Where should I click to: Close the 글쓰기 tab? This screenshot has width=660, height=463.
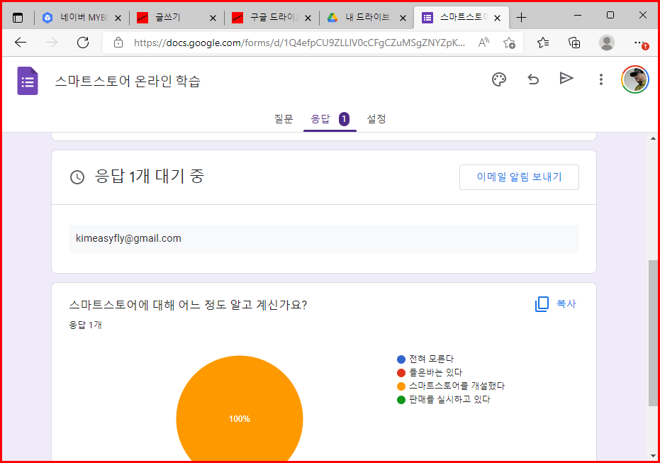tap(213, 18)
